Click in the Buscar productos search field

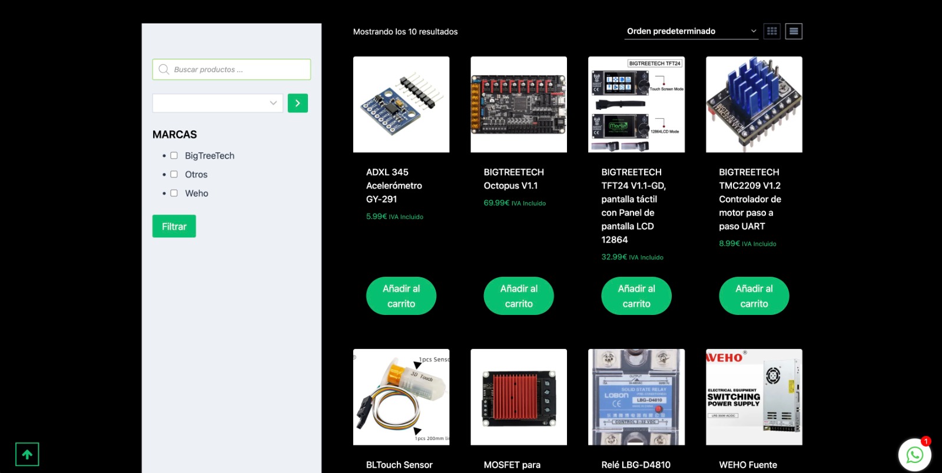pyautogui.click(x=231, y=69)
